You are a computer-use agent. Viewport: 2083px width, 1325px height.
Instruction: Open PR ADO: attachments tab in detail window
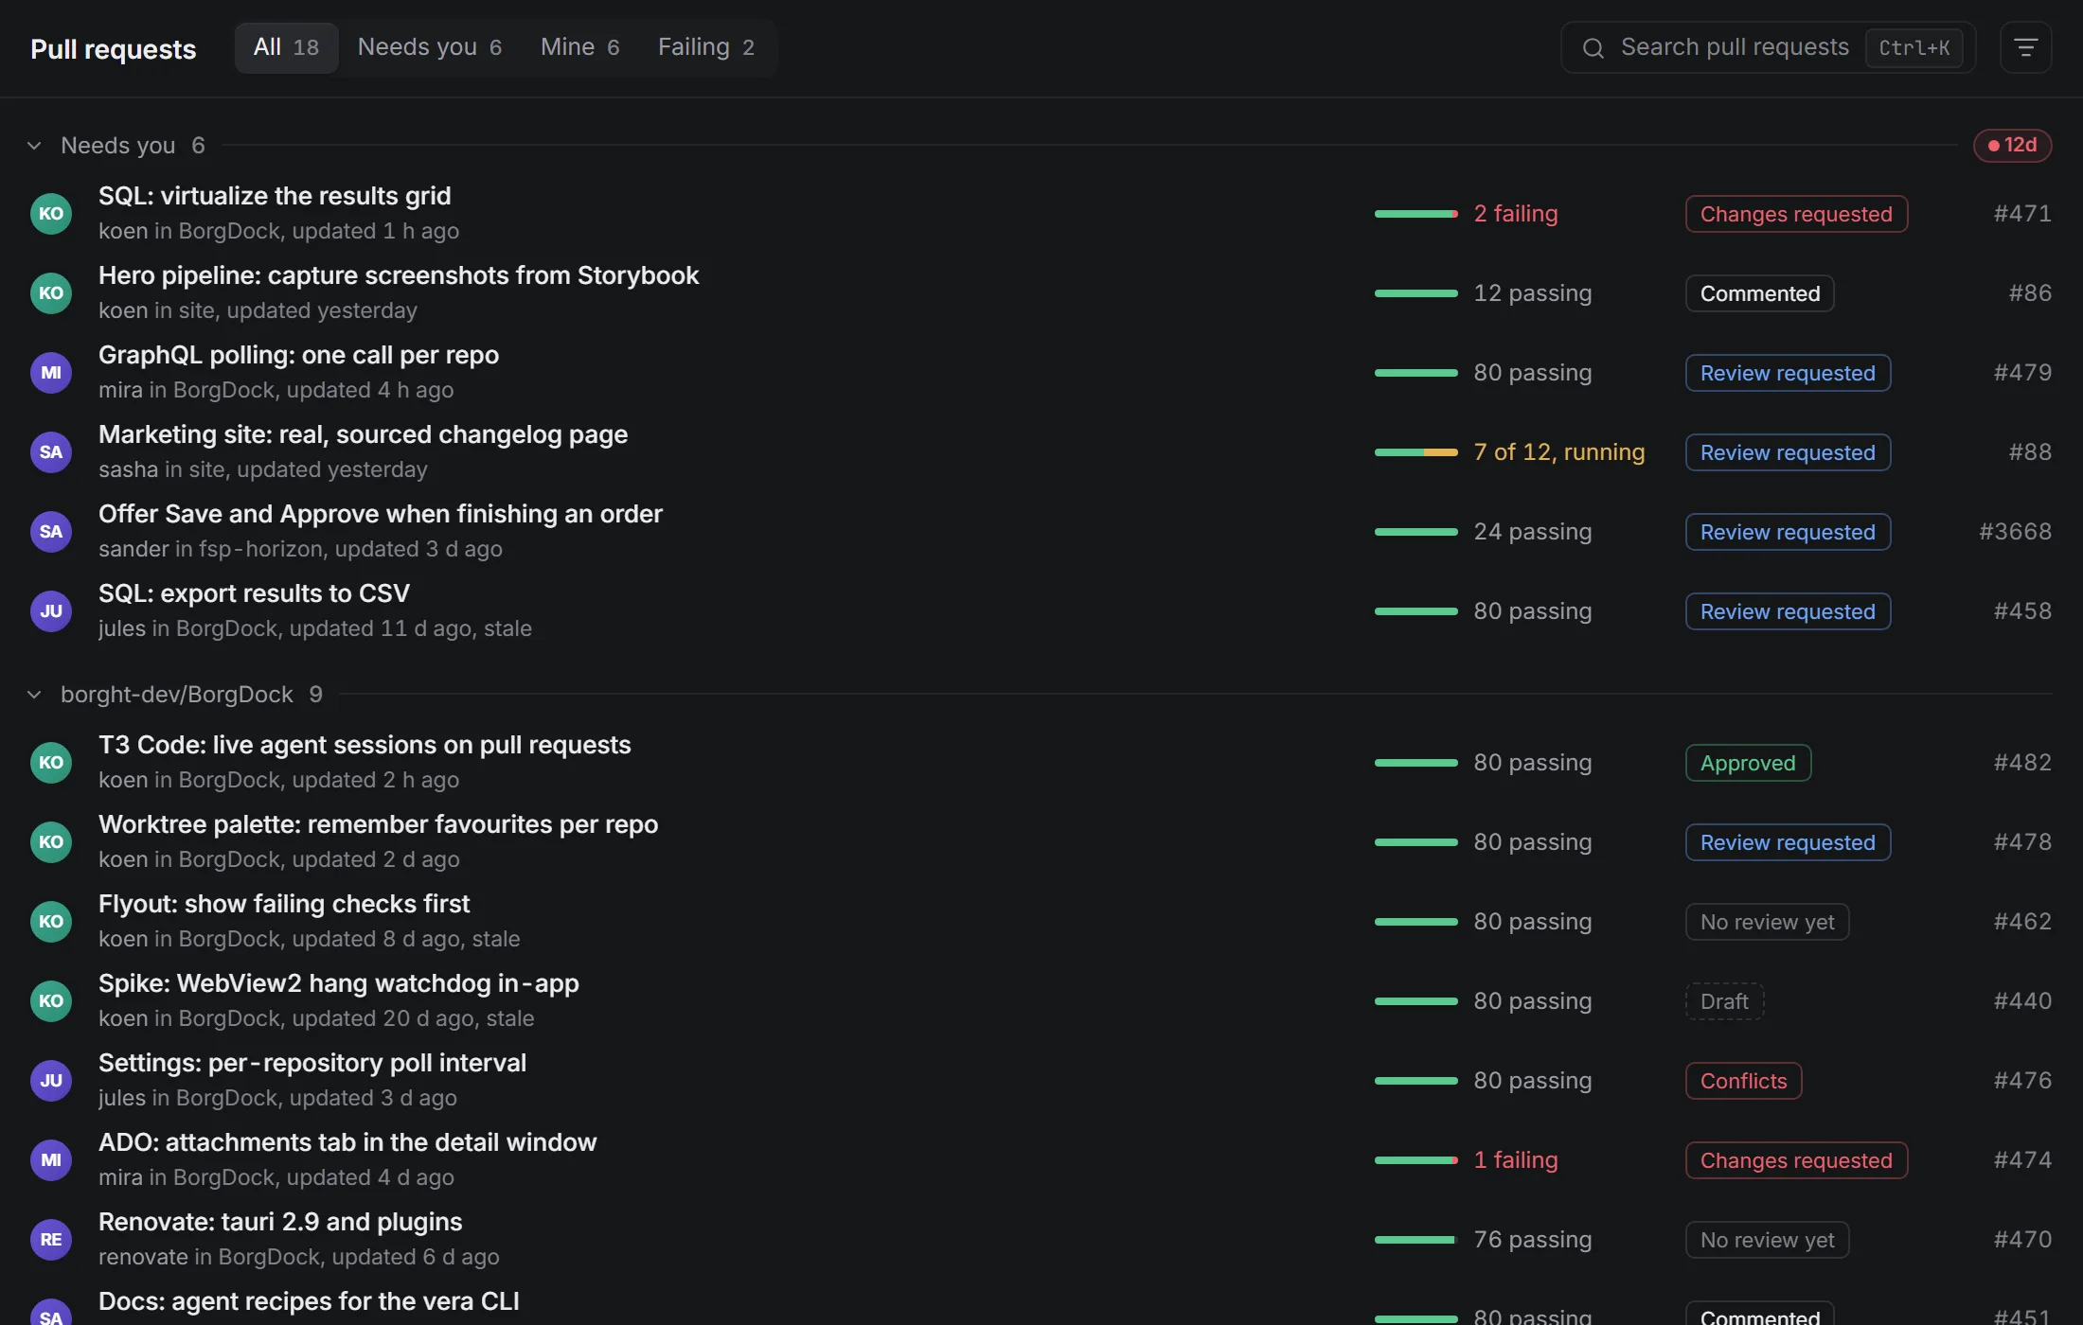tap(347, 1142)
